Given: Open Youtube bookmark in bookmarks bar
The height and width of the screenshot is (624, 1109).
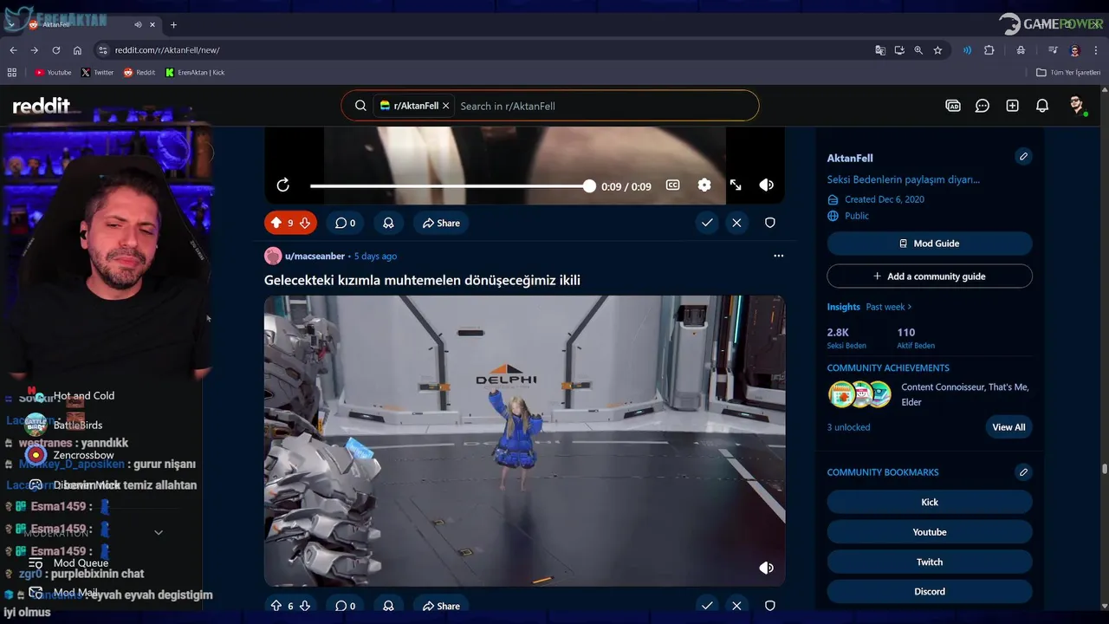Looking at the screenshot, I should (53, 73).
